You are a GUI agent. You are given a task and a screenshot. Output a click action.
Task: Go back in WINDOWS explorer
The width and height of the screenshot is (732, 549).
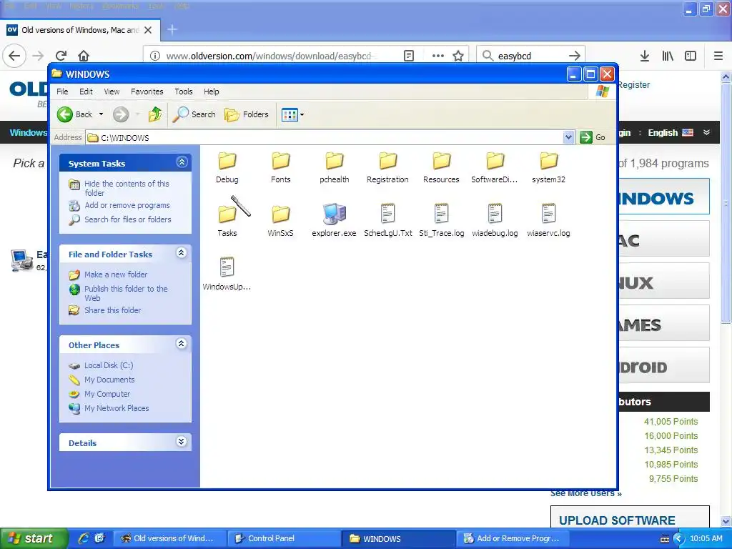(74, 114)
